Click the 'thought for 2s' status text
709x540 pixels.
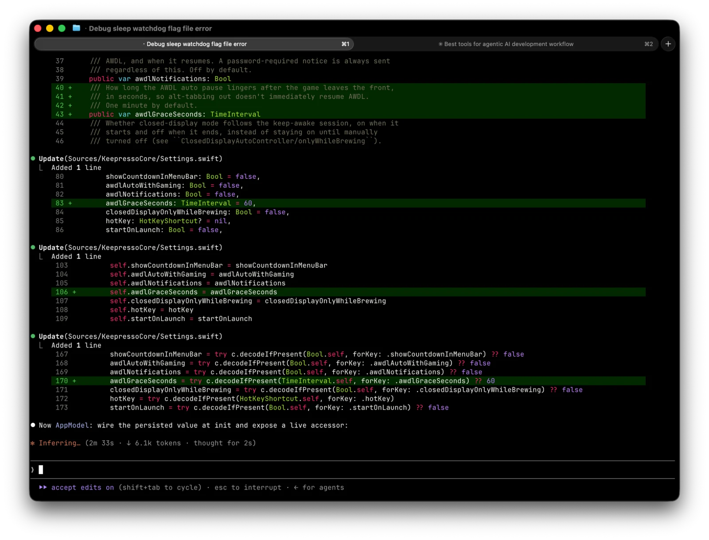[x=225, y=443]
